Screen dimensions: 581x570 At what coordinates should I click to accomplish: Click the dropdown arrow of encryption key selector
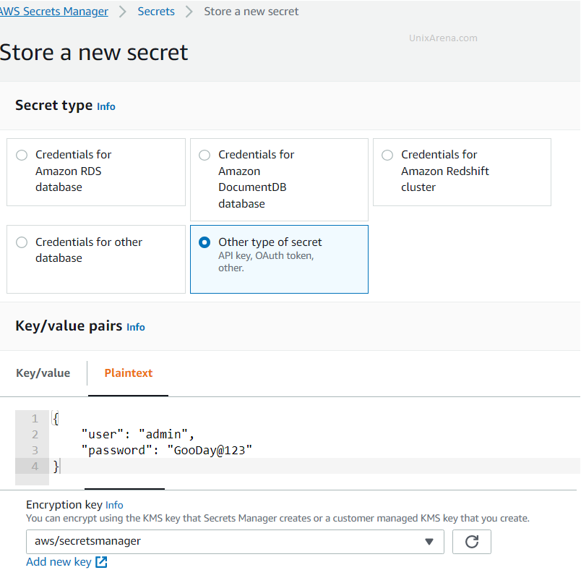coord(429,542)
